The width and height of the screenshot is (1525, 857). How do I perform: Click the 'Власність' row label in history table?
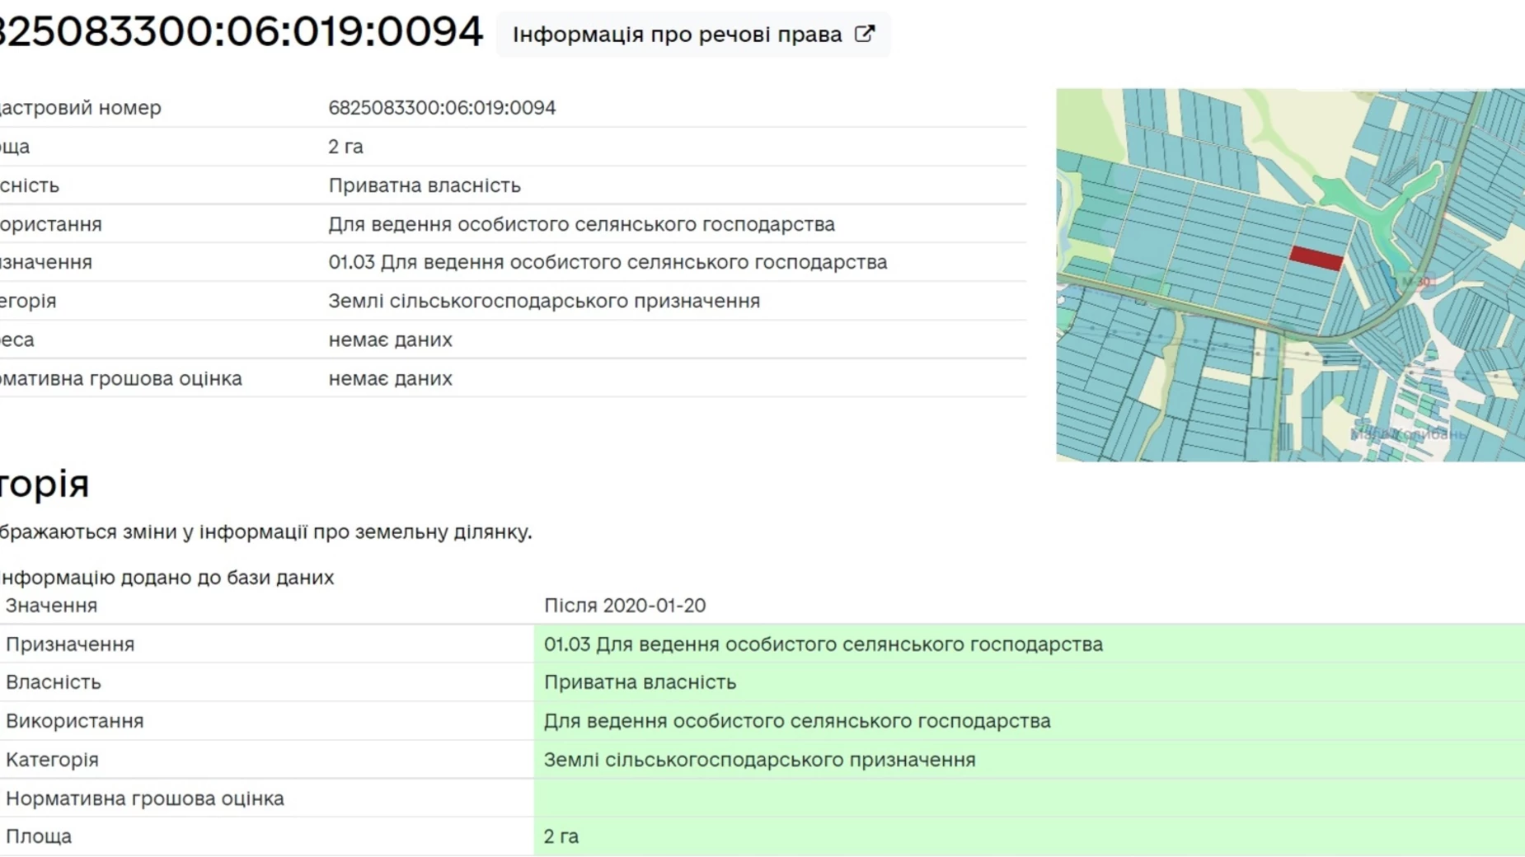pos(54,682)
